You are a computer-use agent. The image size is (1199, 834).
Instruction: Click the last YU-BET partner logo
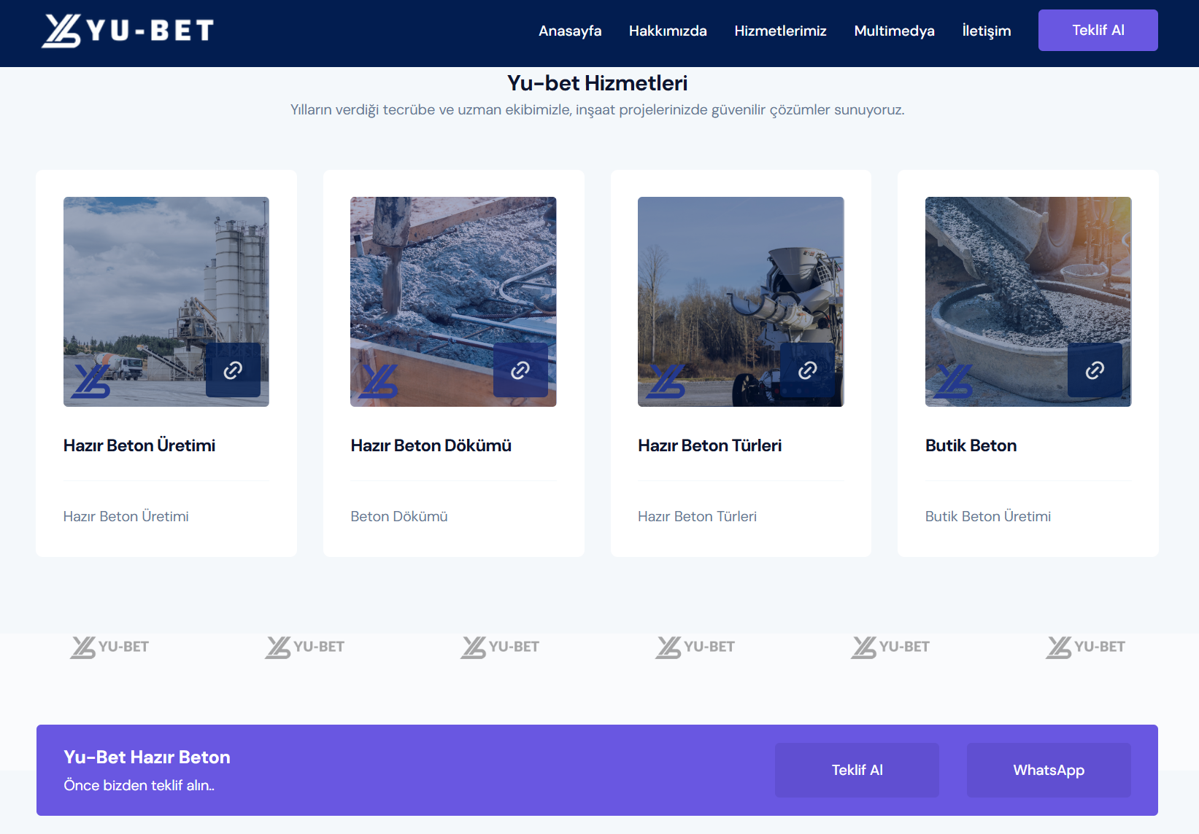(1085, 647)
